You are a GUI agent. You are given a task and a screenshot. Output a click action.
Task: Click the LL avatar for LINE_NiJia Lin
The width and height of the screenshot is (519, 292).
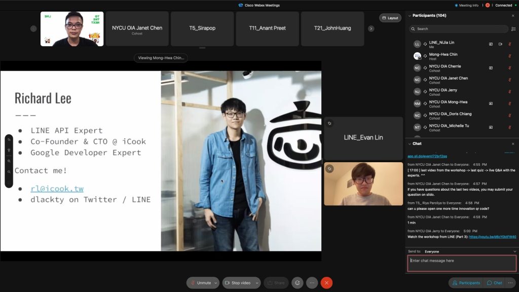click(x=417, y=44)
